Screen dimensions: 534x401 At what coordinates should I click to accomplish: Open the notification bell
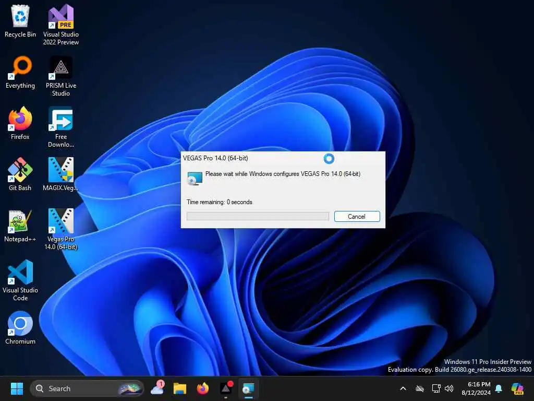(x=499, y=388)
